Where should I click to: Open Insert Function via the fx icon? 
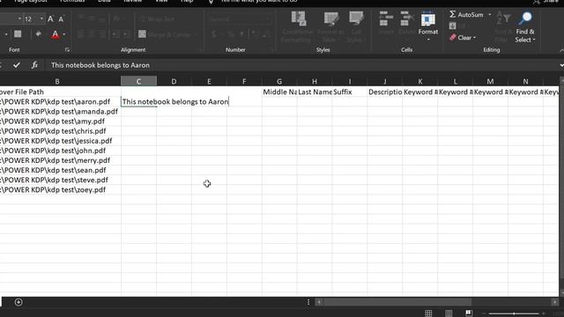[x=34, y=65]
